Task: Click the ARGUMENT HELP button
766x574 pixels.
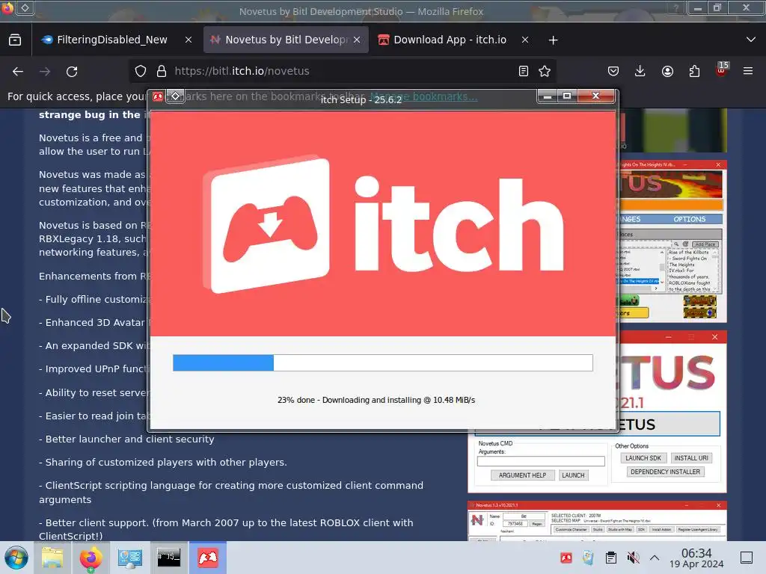Action: coord(522,475)
